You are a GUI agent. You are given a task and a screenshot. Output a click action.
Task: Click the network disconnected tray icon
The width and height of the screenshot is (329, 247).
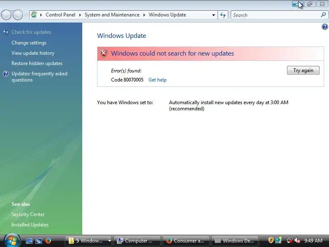290,240
